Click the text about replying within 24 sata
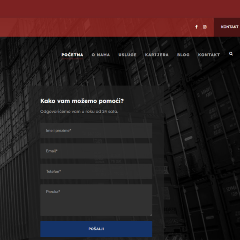The width and height of the screenshot is (240, 240). (79, 111)
